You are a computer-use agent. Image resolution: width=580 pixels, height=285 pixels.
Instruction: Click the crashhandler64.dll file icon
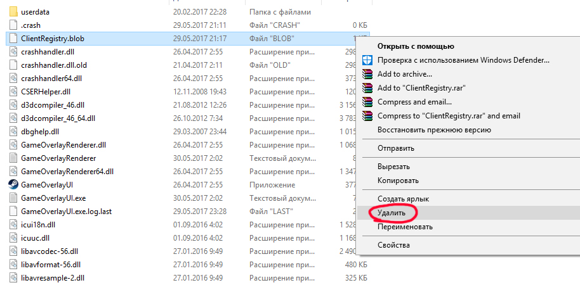point(13,79)
